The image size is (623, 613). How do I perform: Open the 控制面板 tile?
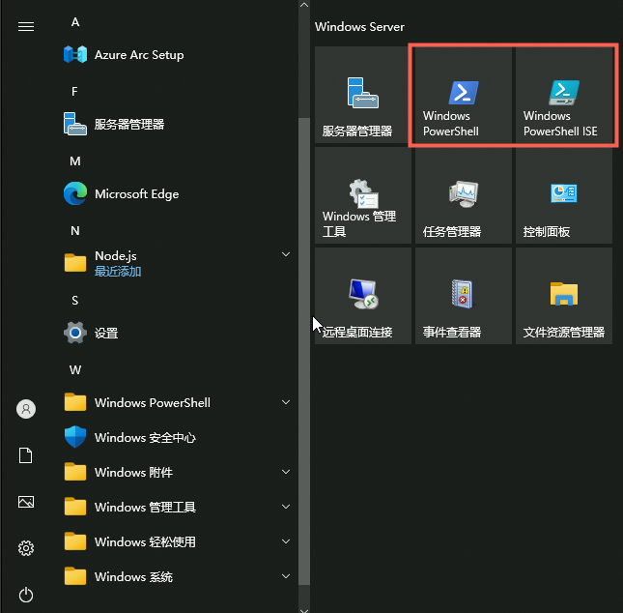(x=564, y=195)
